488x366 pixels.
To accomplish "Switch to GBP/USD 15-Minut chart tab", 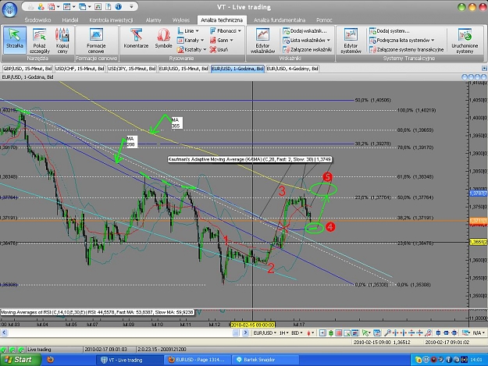I will [x=27, y=69].
